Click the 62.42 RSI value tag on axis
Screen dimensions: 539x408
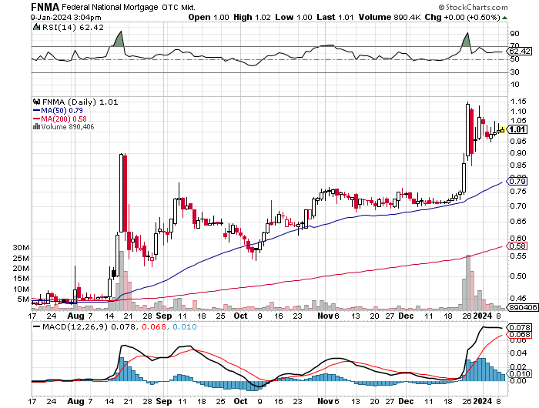click(520, 52)
